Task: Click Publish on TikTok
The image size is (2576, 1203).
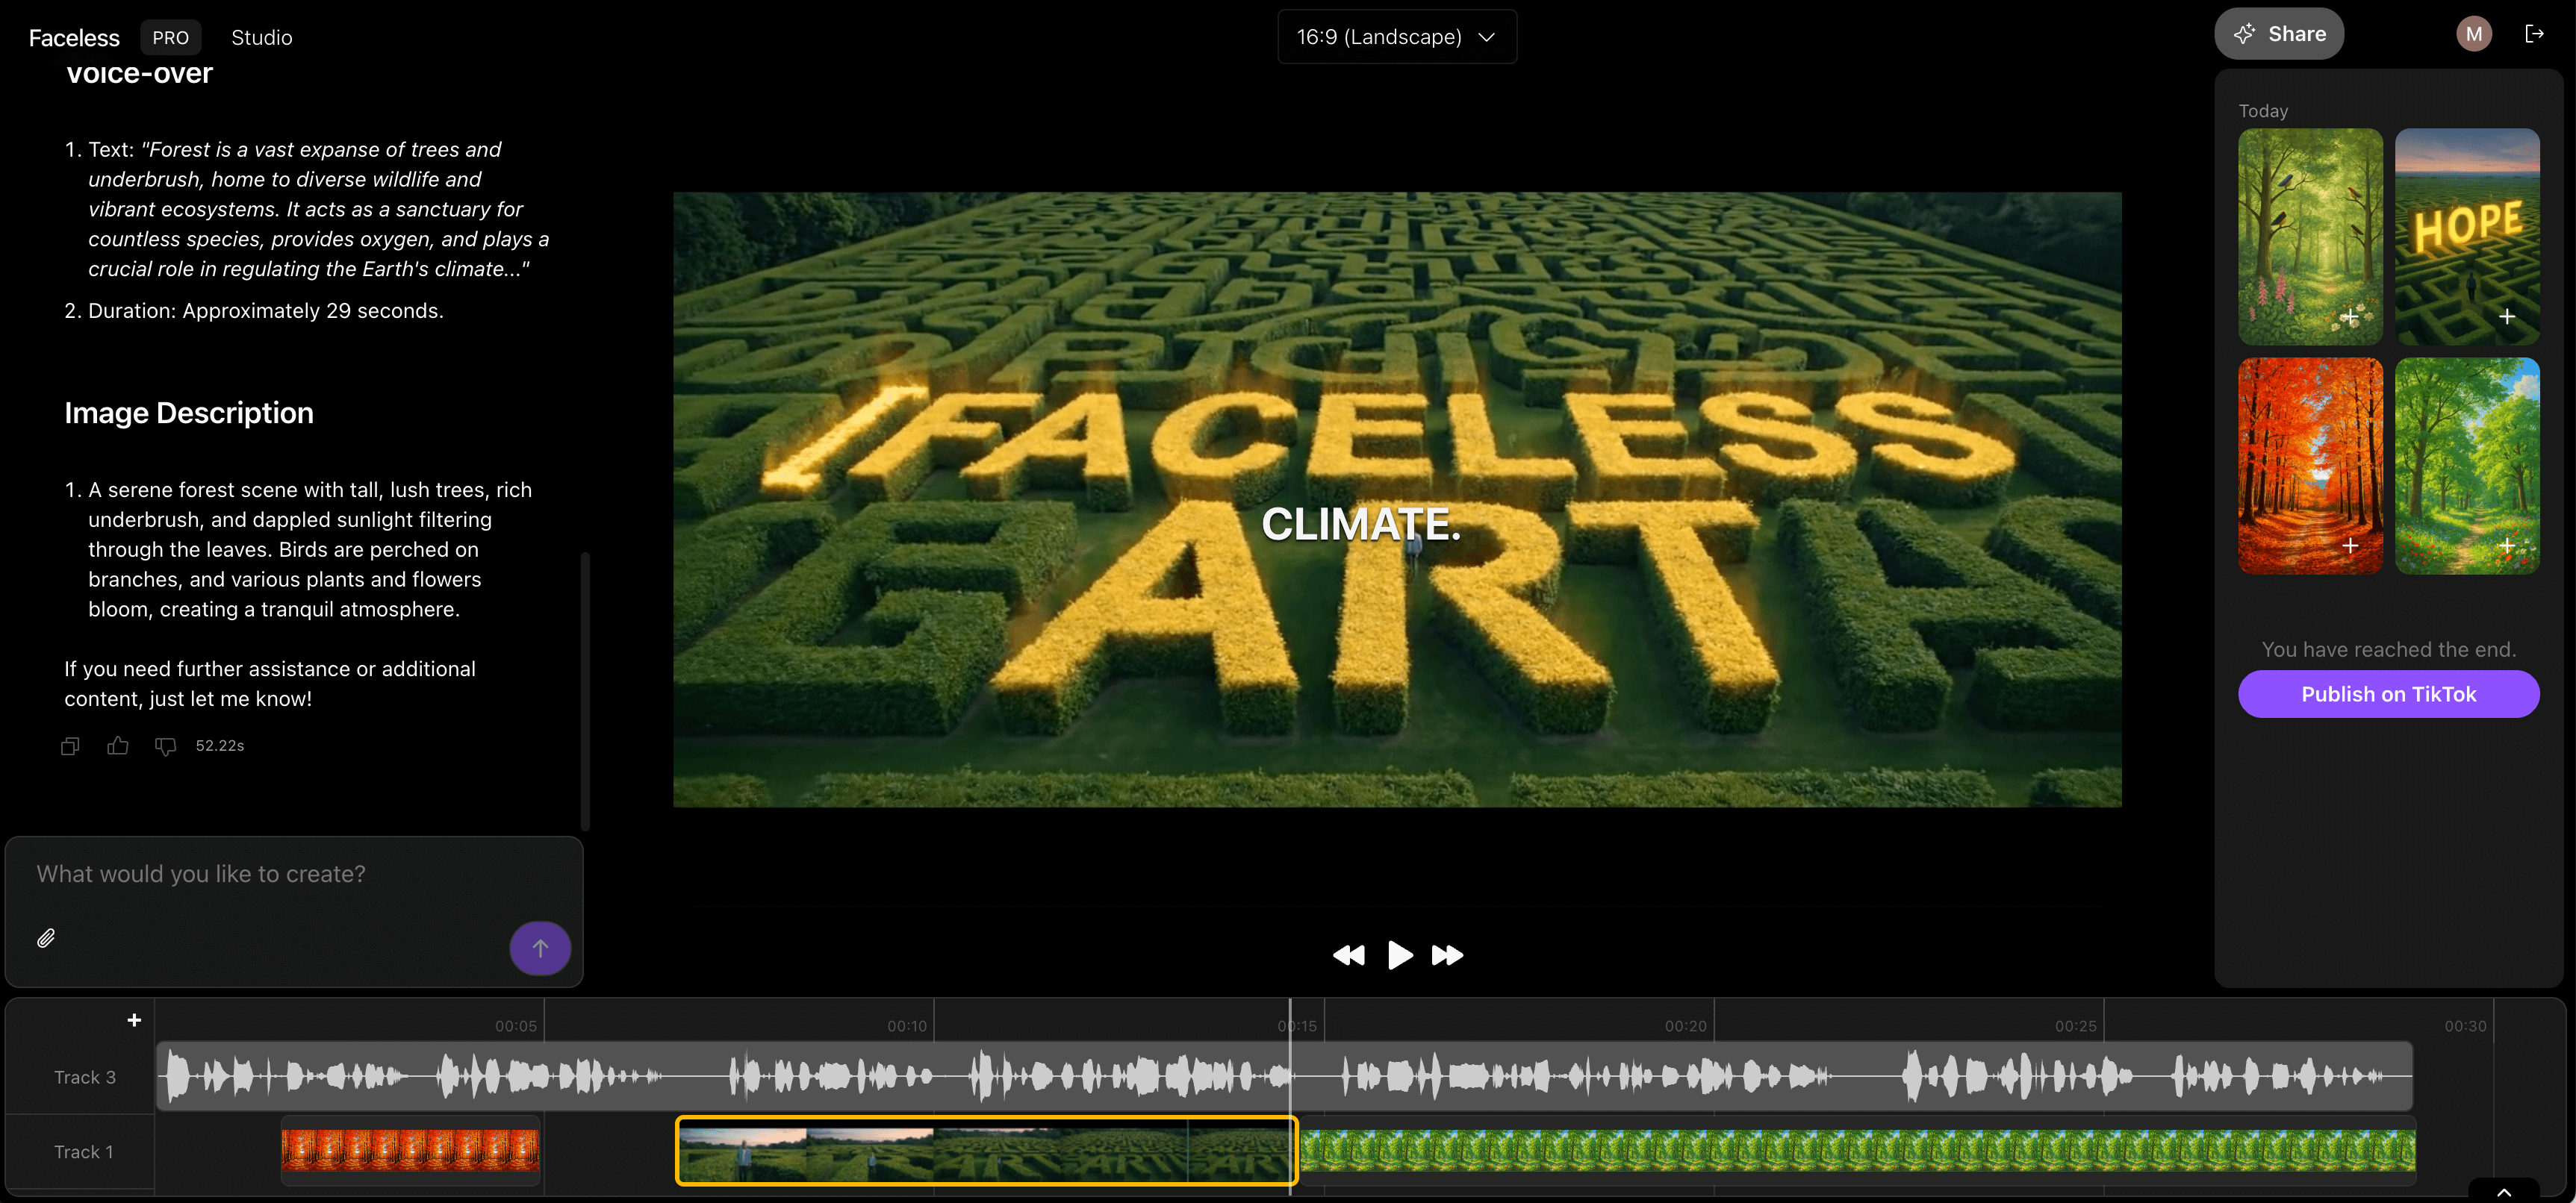Action: click(2388, 695)
